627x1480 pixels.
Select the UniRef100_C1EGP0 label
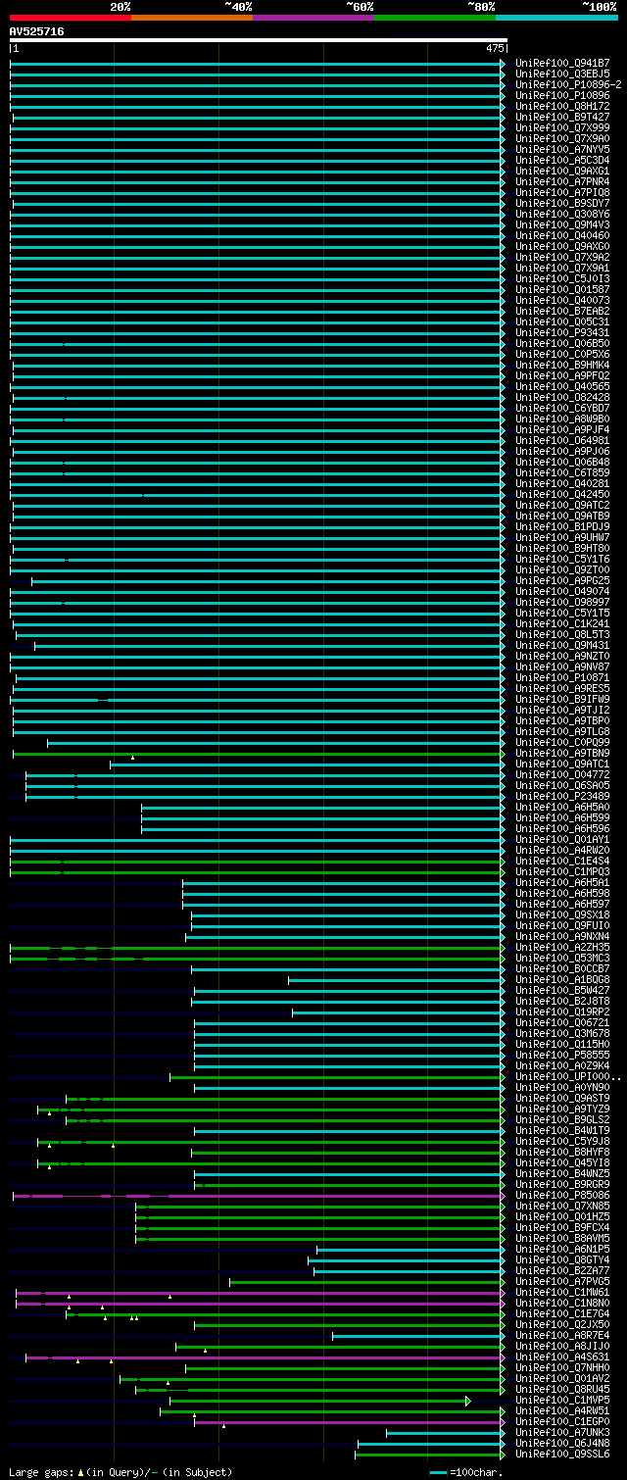[562, 1422]
